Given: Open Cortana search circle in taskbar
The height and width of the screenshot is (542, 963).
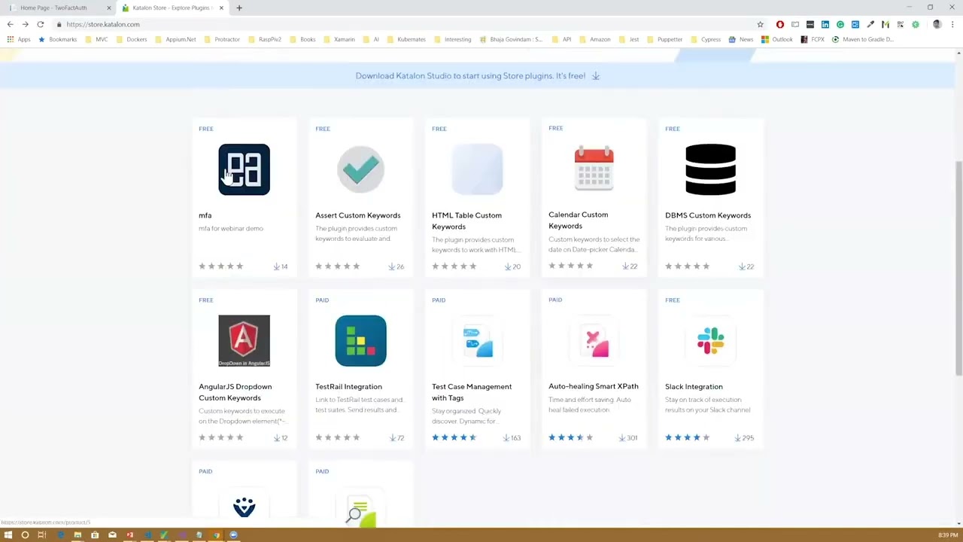Looking at the screenshot, I should coord(25,535).
